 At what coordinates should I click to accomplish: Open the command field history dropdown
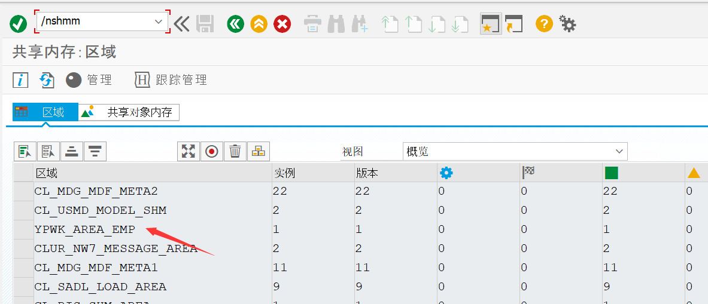158,21
